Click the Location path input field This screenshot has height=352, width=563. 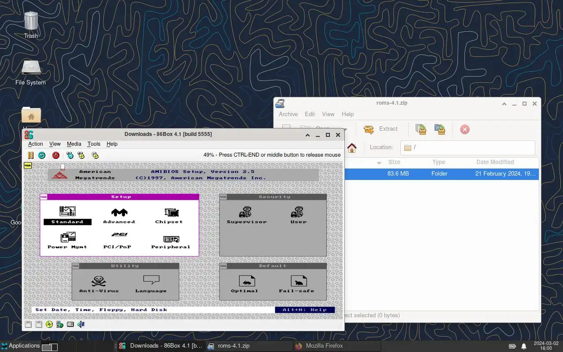(x=468, y=147)
